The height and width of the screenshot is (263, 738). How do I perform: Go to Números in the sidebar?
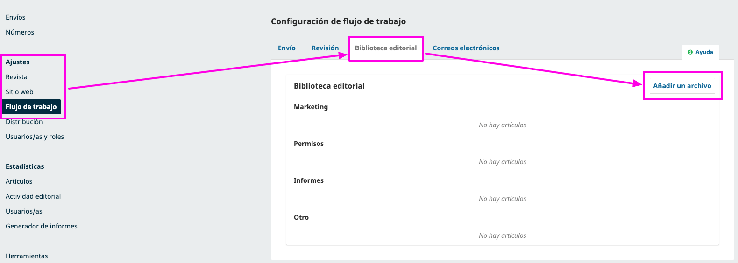[20, 32]
